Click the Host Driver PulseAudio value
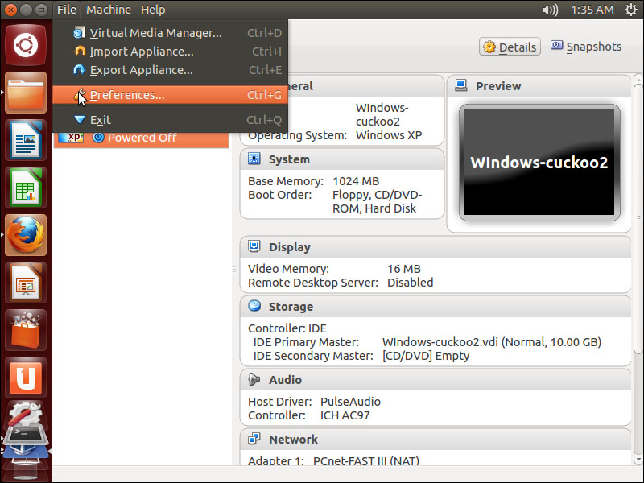The width and height of the screenshot is (644, 483). coord(350,402)
